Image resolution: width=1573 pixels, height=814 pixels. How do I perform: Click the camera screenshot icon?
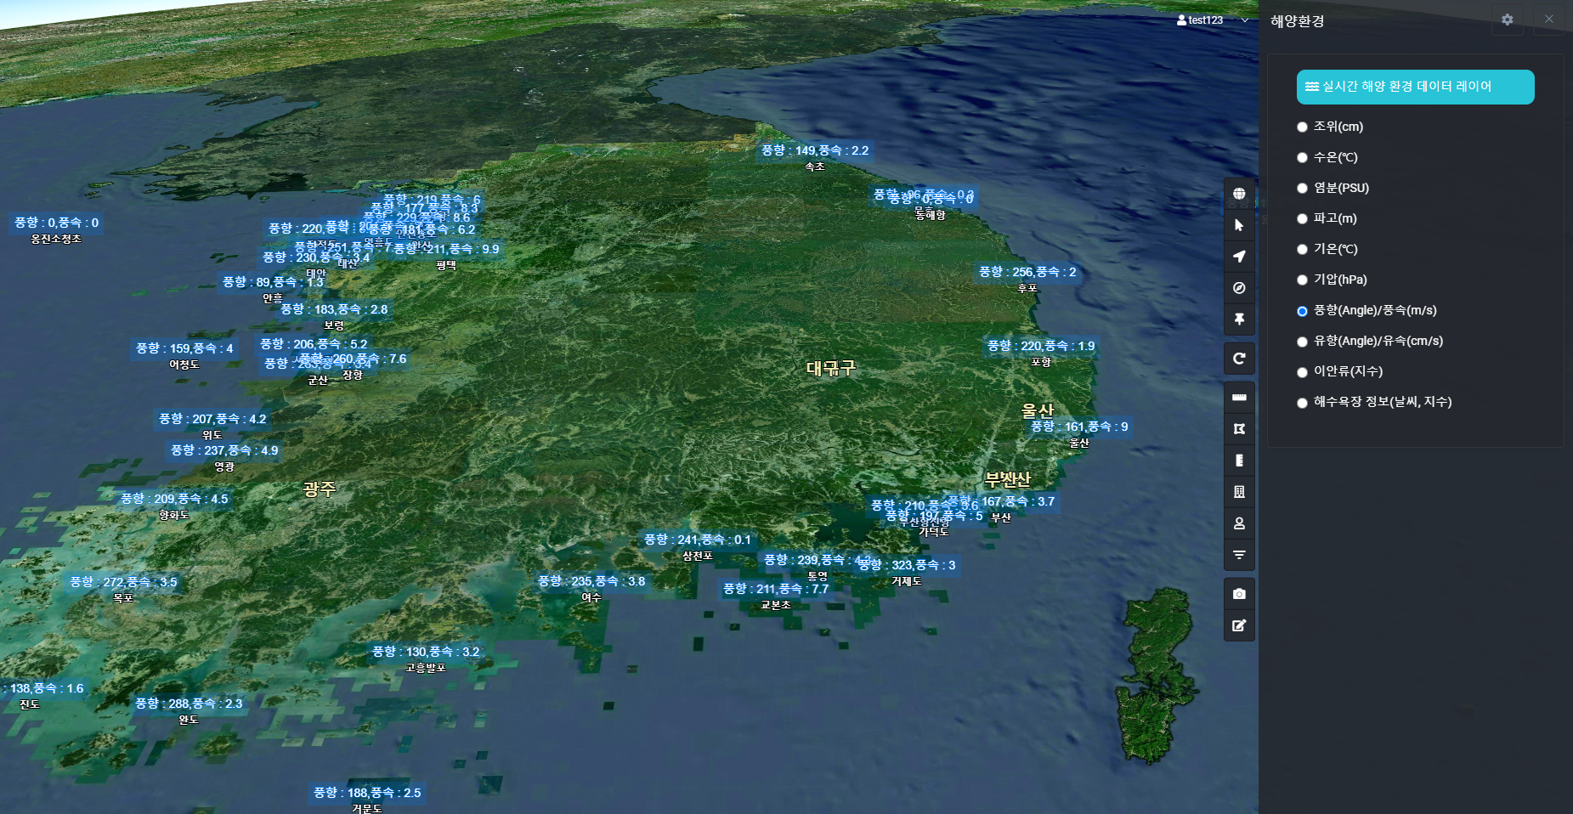pos(1239,594)
